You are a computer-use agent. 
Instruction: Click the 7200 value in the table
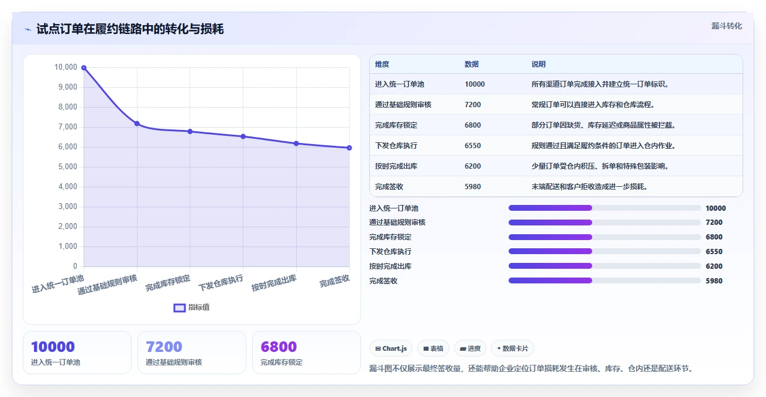pos(473,105)
